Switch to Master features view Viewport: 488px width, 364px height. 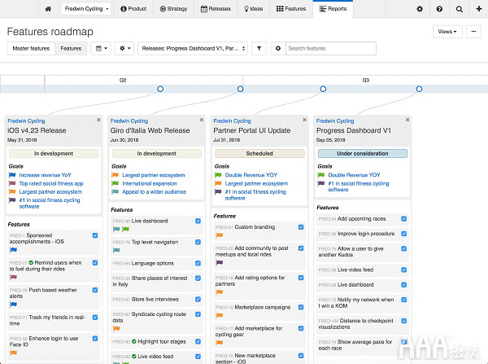pyautogui.click(x=31, y=48)
